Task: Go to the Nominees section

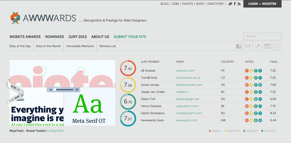Action: pyautogui.click(x=55, y=37)
